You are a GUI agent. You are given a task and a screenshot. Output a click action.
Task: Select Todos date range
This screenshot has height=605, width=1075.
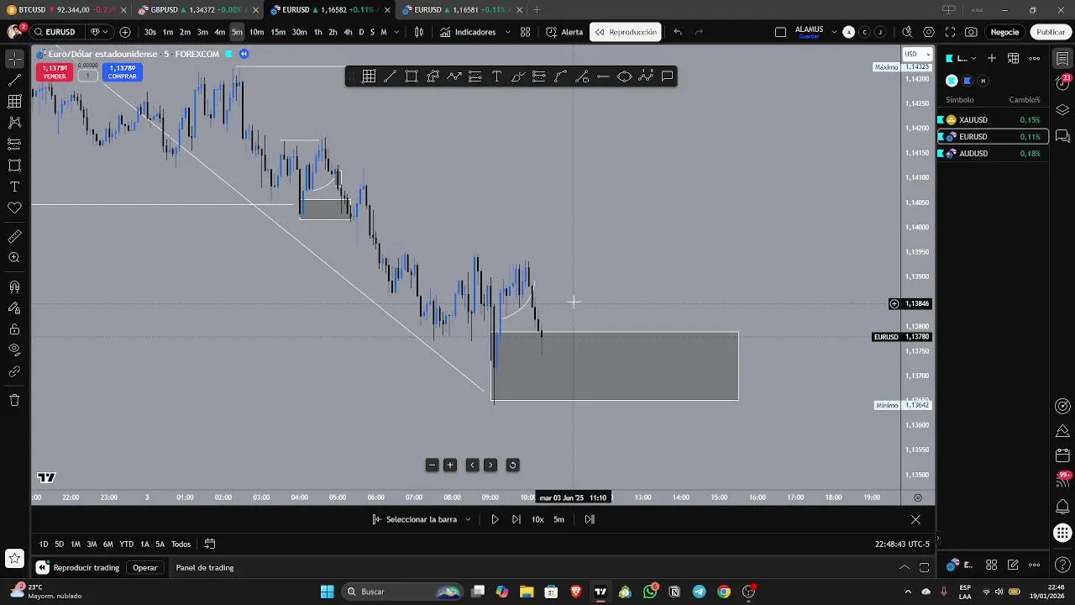[181, 544]
